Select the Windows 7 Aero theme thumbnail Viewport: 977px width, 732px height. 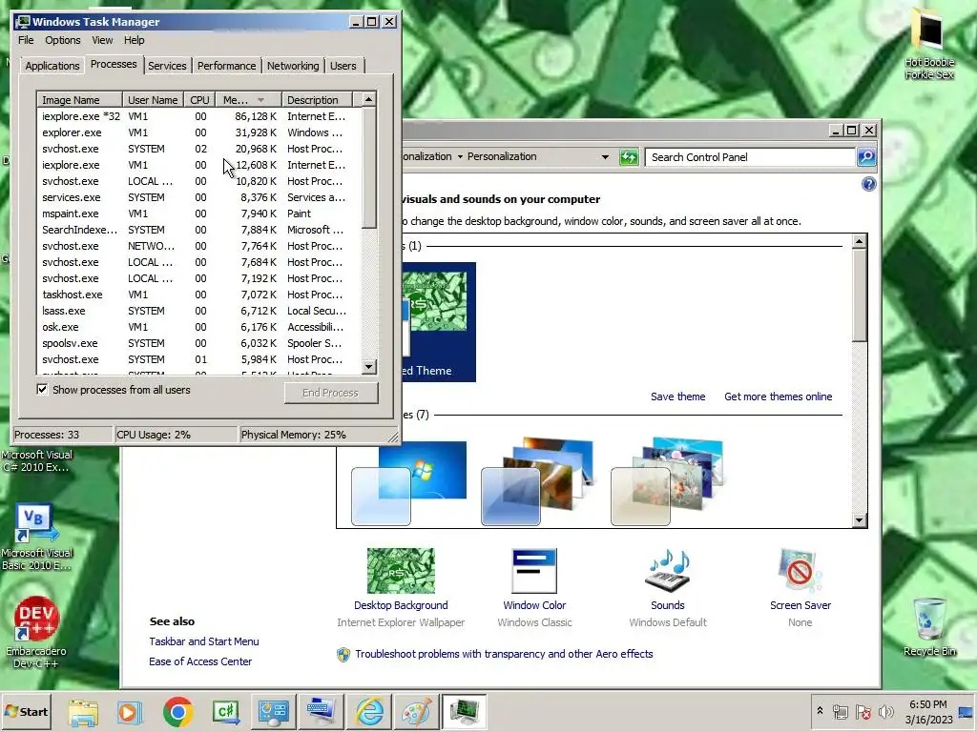pos(408,483)
